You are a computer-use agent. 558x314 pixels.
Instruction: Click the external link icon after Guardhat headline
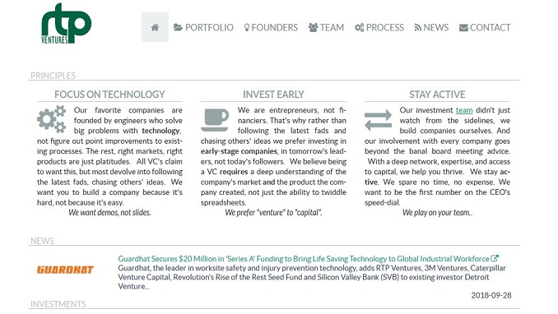pos(495,258)
